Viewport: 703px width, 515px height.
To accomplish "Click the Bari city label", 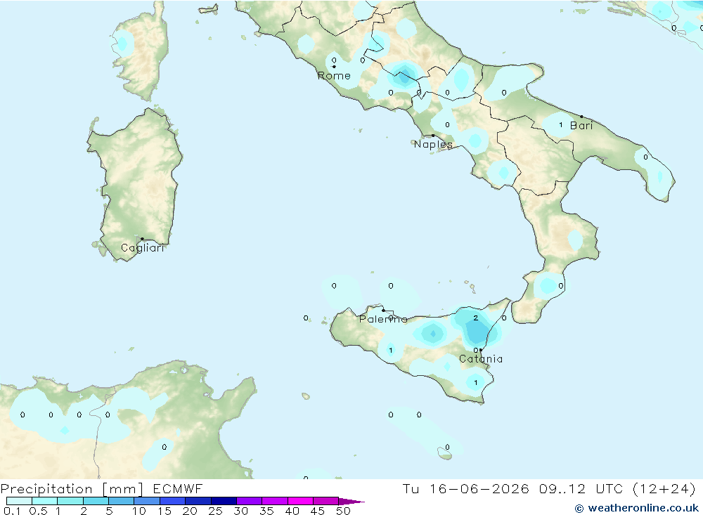I will click(x=581, y=126).
